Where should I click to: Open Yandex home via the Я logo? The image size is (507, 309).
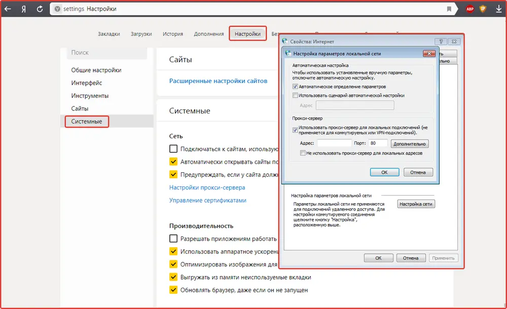(x=23, y=9)
